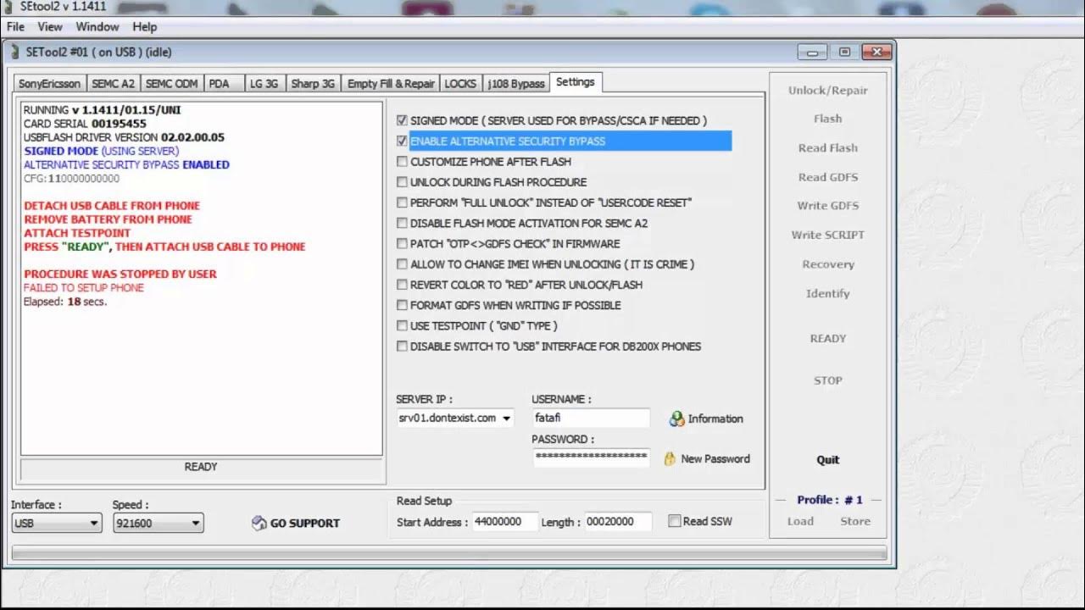Click the Write GDFS button

(x=828, y=206)
